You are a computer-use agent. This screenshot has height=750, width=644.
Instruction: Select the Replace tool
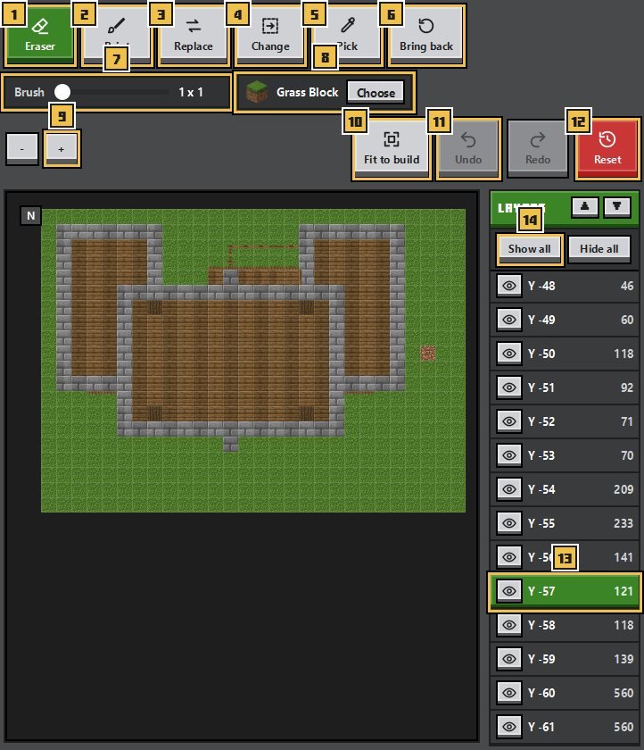194,36
